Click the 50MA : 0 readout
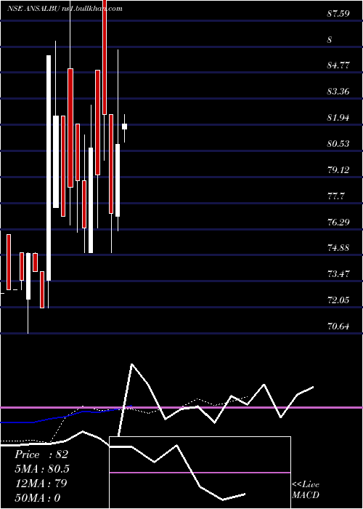This screenshot has width=363, height=509. coord(38,498)
